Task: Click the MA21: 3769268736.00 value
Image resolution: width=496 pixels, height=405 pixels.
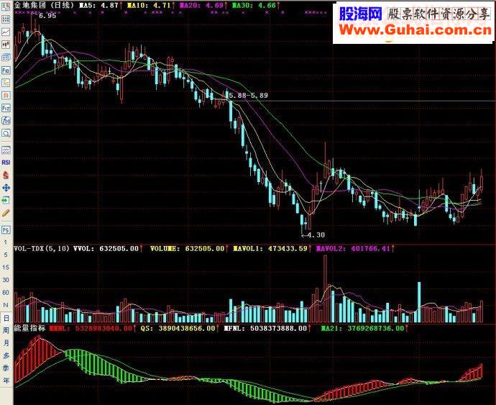Action: [362, 328]
